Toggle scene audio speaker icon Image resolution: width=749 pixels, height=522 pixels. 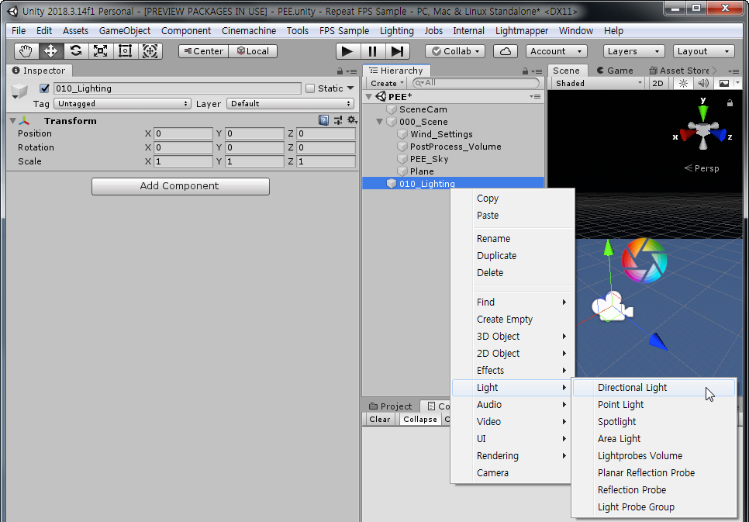tap(703, 83)
